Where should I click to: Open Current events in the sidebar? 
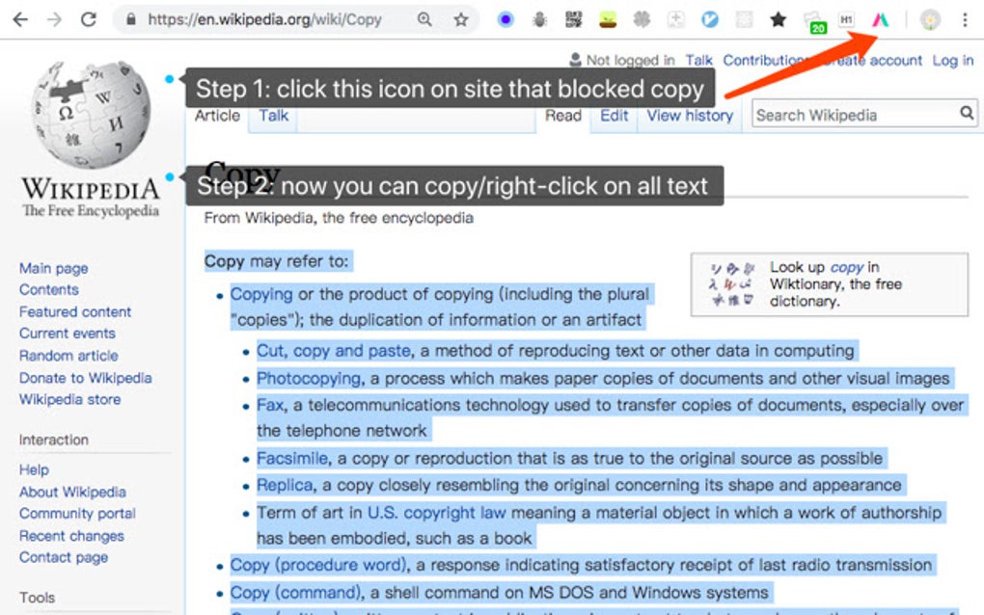(68, 333)
